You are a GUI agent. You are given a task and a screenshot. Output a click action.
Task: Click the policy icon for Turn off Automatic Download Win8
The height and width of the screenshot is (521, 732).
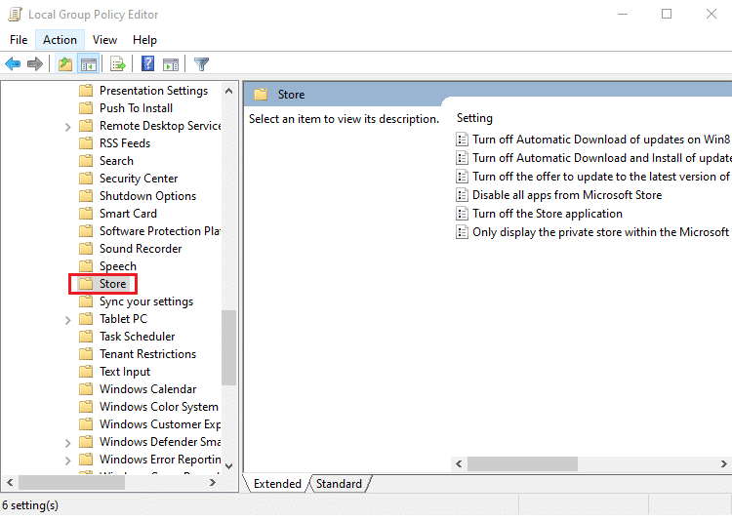(462, 140)
